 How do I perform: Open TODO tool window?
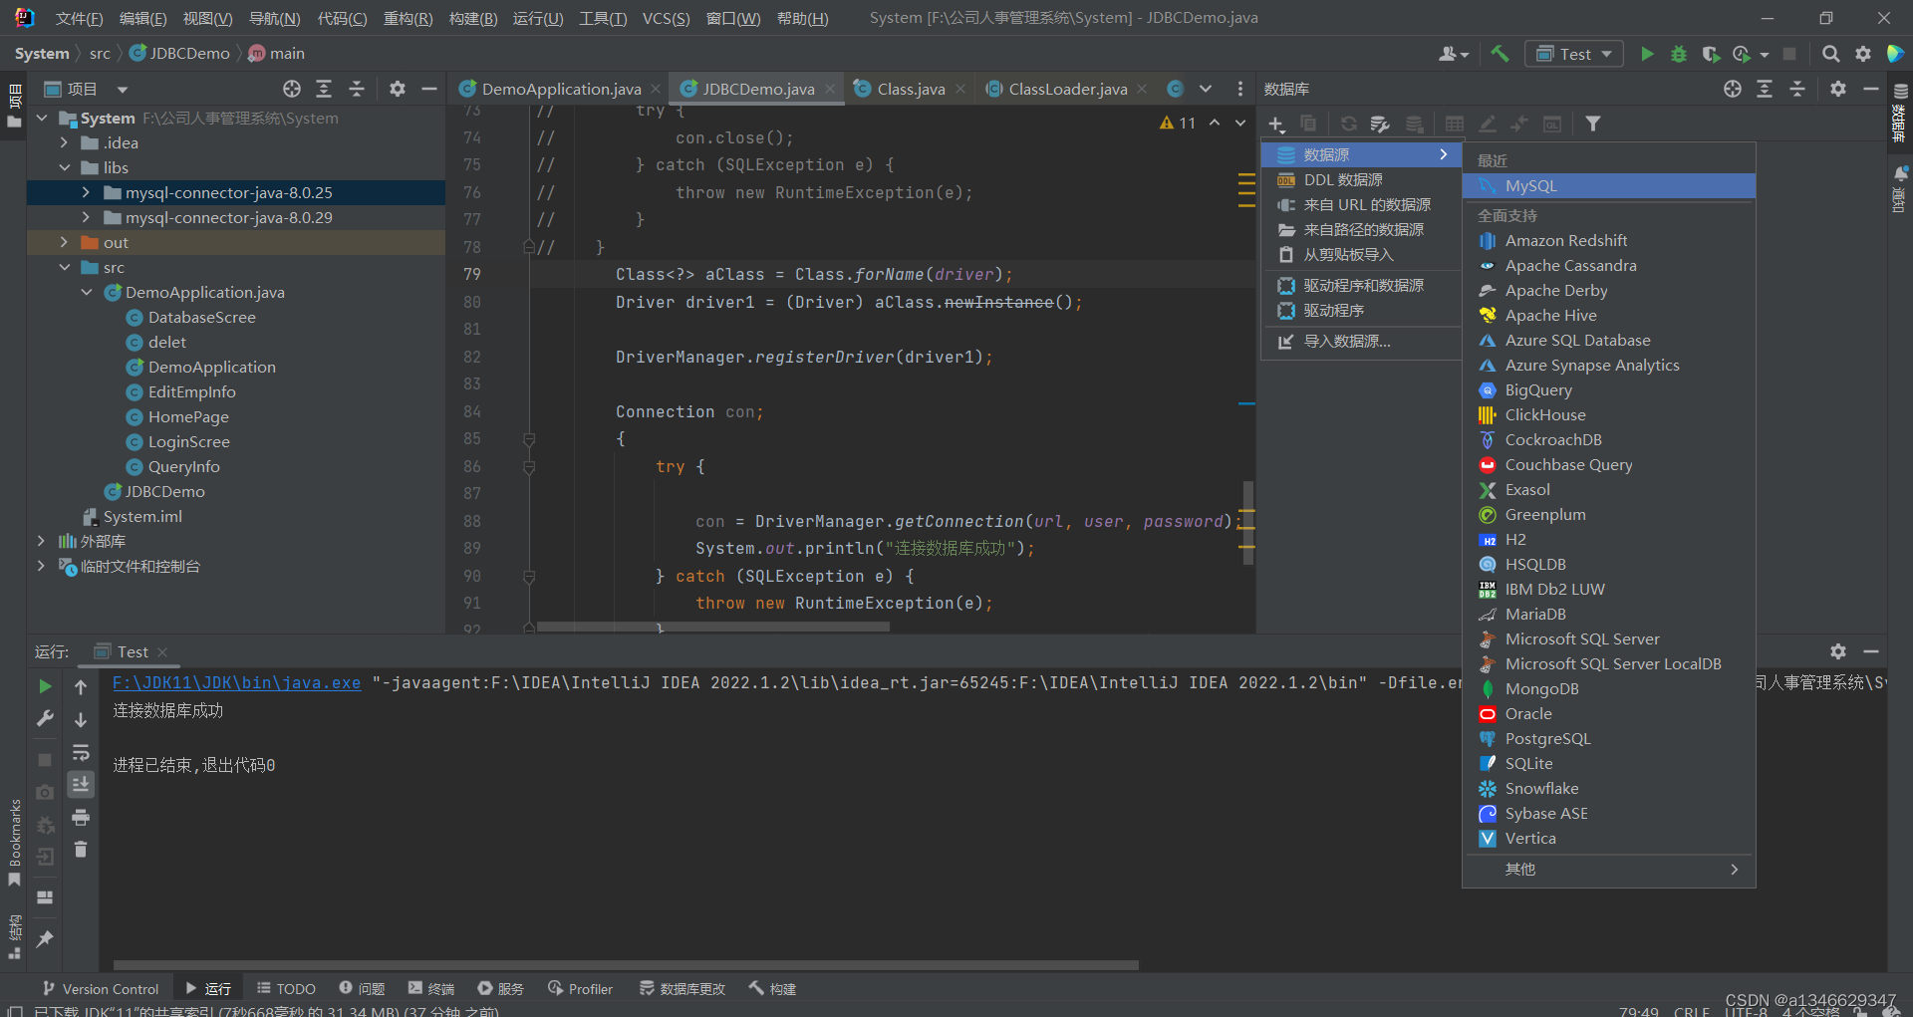[286, 988]
